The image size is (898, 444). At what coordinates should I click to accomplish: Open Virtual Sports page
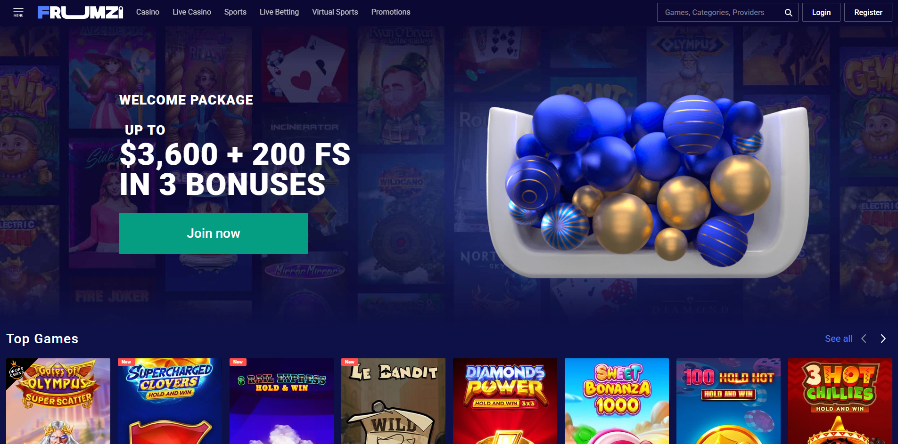point(335,12)
